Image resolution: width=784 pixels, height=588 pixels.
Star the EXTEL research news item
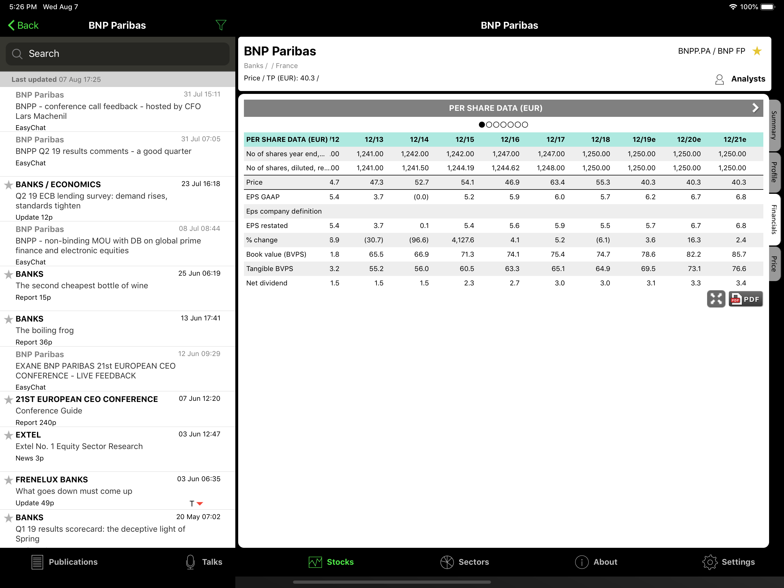coord(9,435)
